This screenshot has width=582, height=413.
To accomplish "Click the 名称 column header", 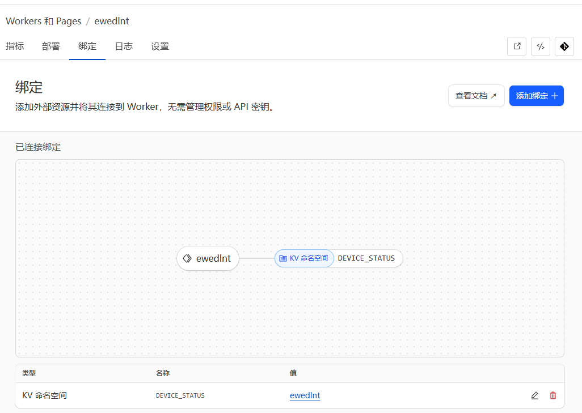I will pyautogui.click(x=163, y=373).
